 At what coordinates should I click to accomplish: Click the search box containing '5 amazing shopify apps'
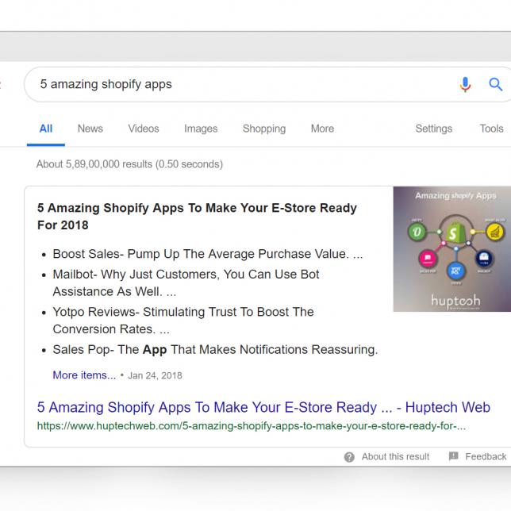[238, 84]
